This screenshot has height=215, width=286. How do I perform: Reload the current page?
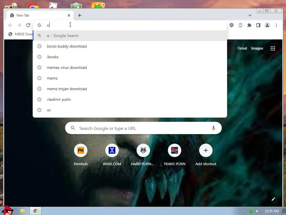pos(28,25)
